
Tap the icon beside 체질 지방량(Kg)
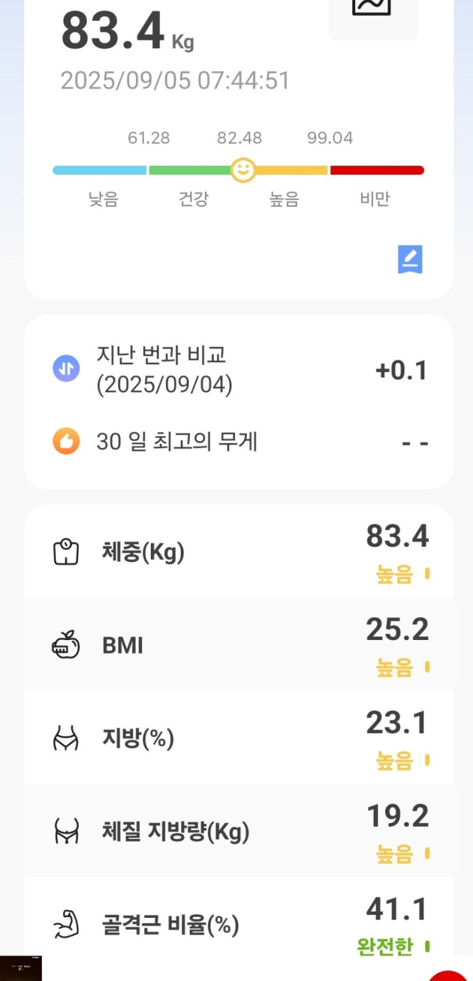coord(65,831)
